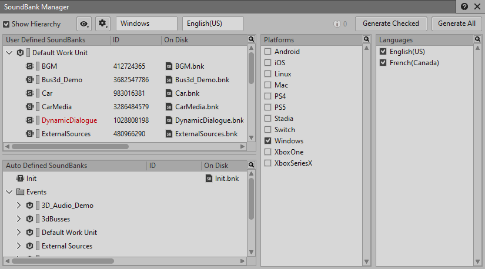Image resolution: width=485 pixels, height=269 pixels.
Task: Click search icon in Languages panel
Action: [477, 39]
